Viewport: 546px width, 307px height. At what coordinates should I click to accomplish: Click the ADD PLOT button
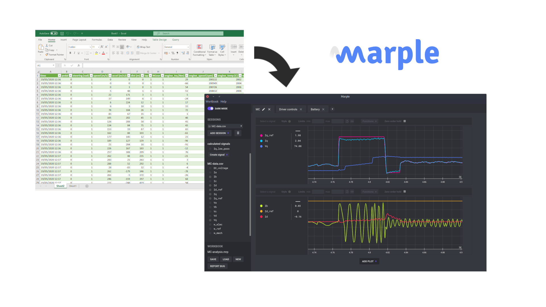[369, 261]
